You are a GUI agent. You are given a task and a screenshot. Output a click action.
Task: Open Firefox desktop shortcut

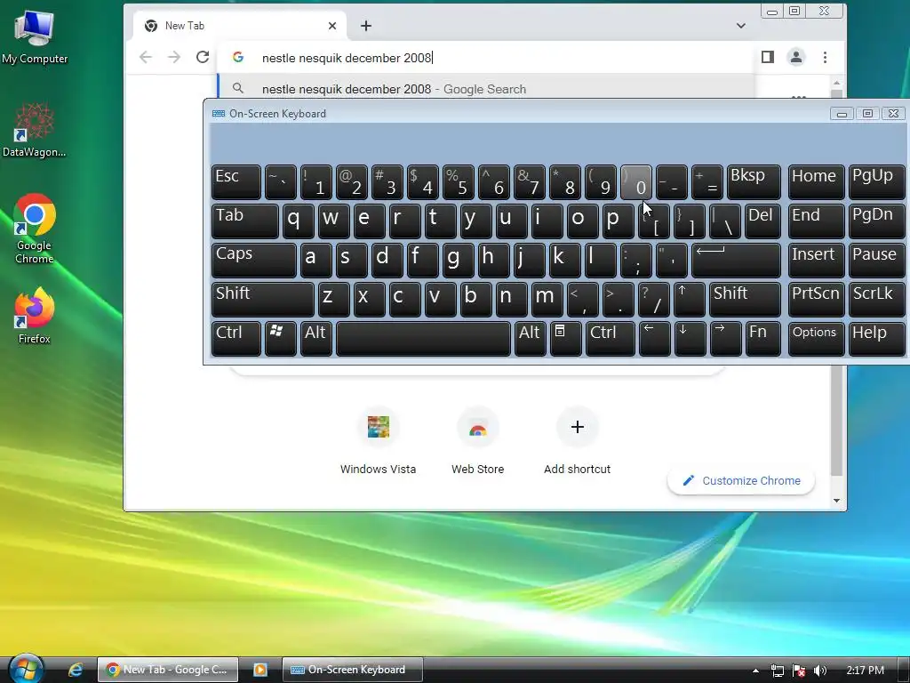35,316
